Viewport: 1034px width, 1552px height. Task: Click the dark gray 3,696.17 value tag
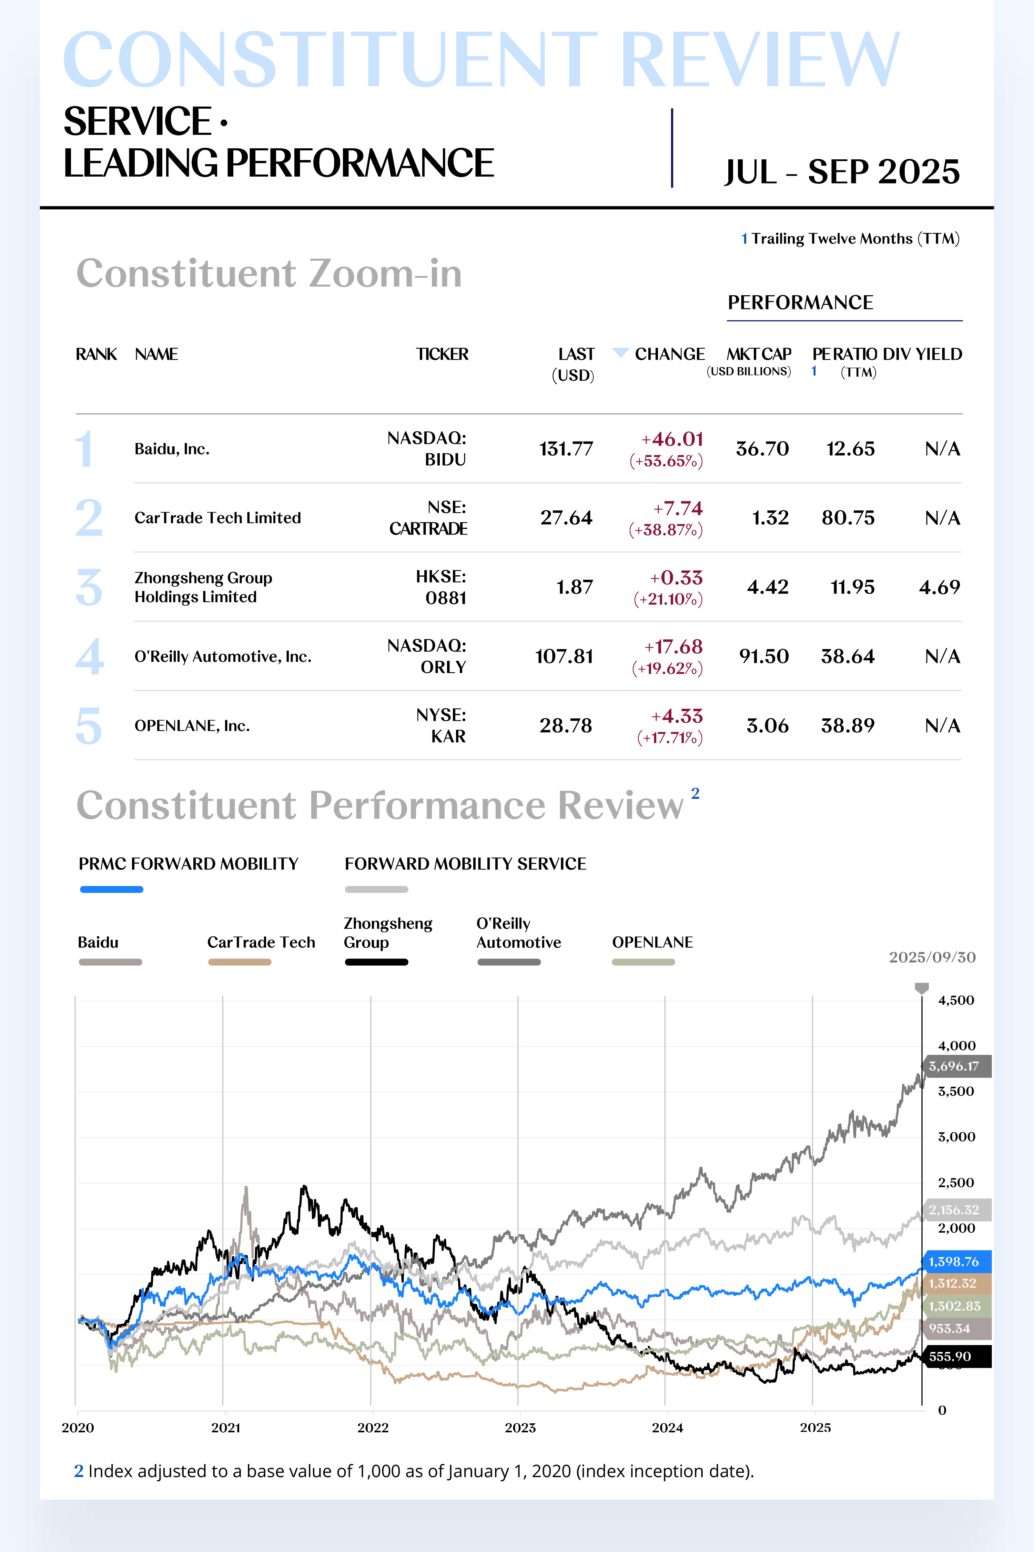[955, 1066]
